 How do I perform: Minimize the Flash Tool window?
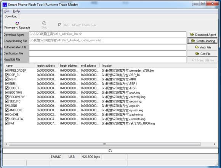click(x=196, y=4)
